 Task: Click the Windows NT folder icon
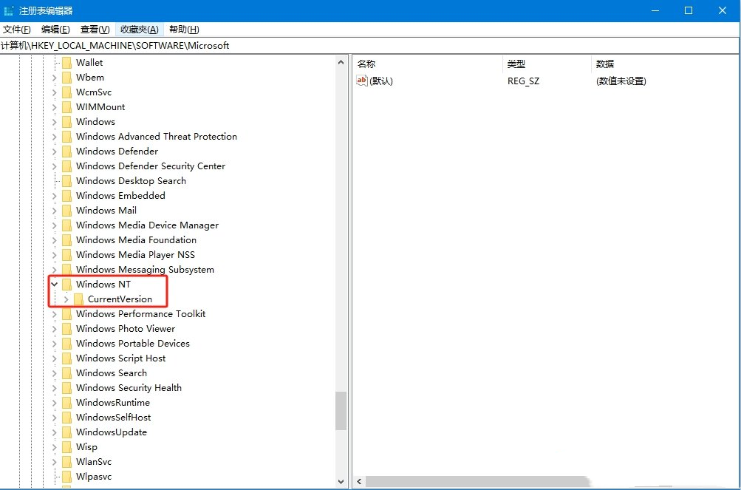(x=66, y=285)
